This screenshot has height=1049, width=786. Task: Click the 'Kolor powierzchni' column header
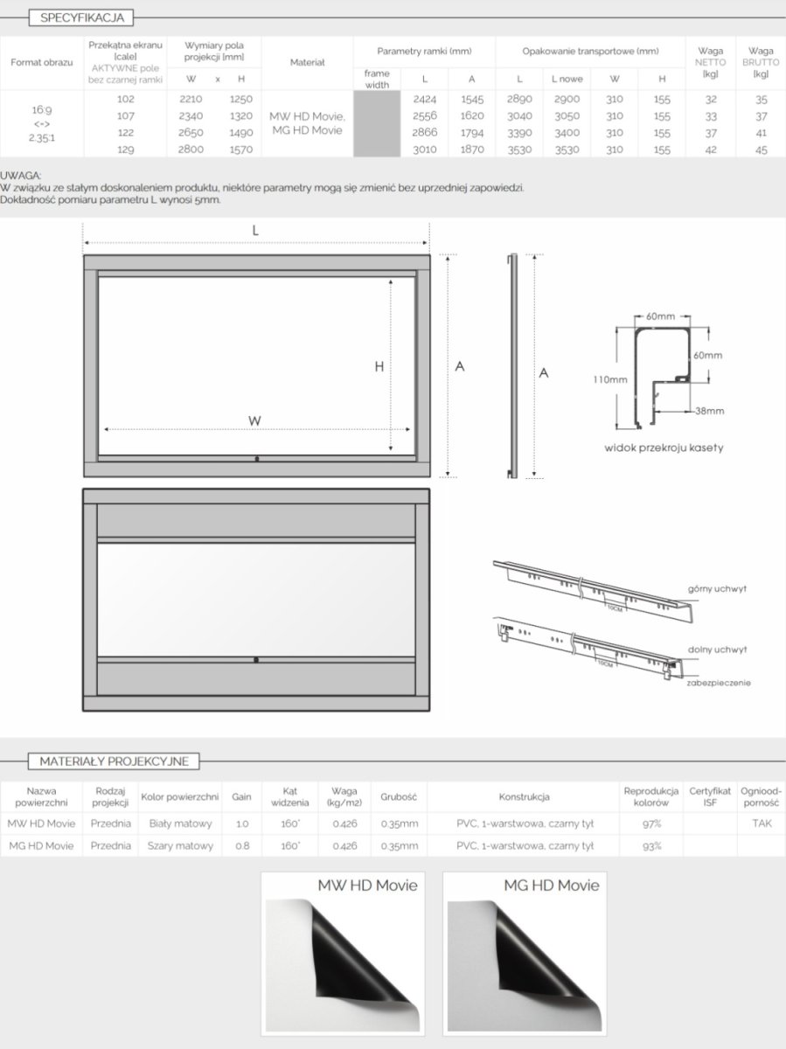coord(179,796)
